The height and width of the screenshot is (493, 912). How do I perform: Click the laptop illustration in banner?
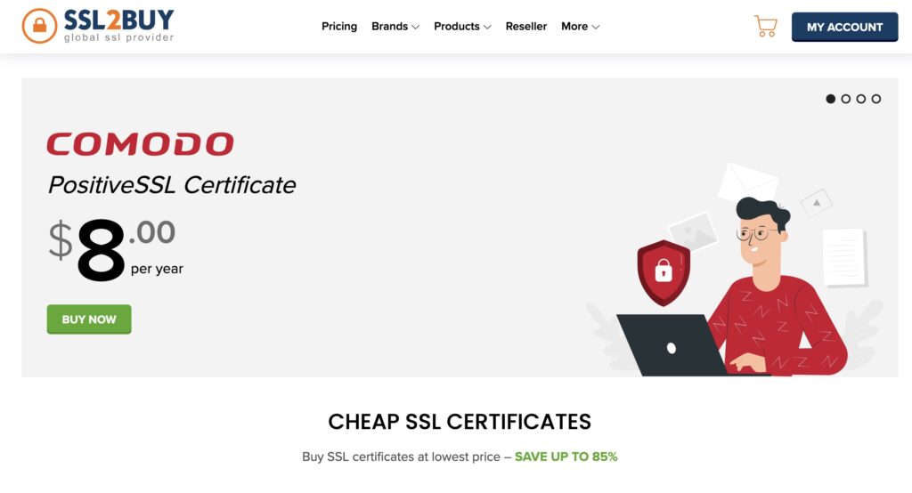[671, 344]
